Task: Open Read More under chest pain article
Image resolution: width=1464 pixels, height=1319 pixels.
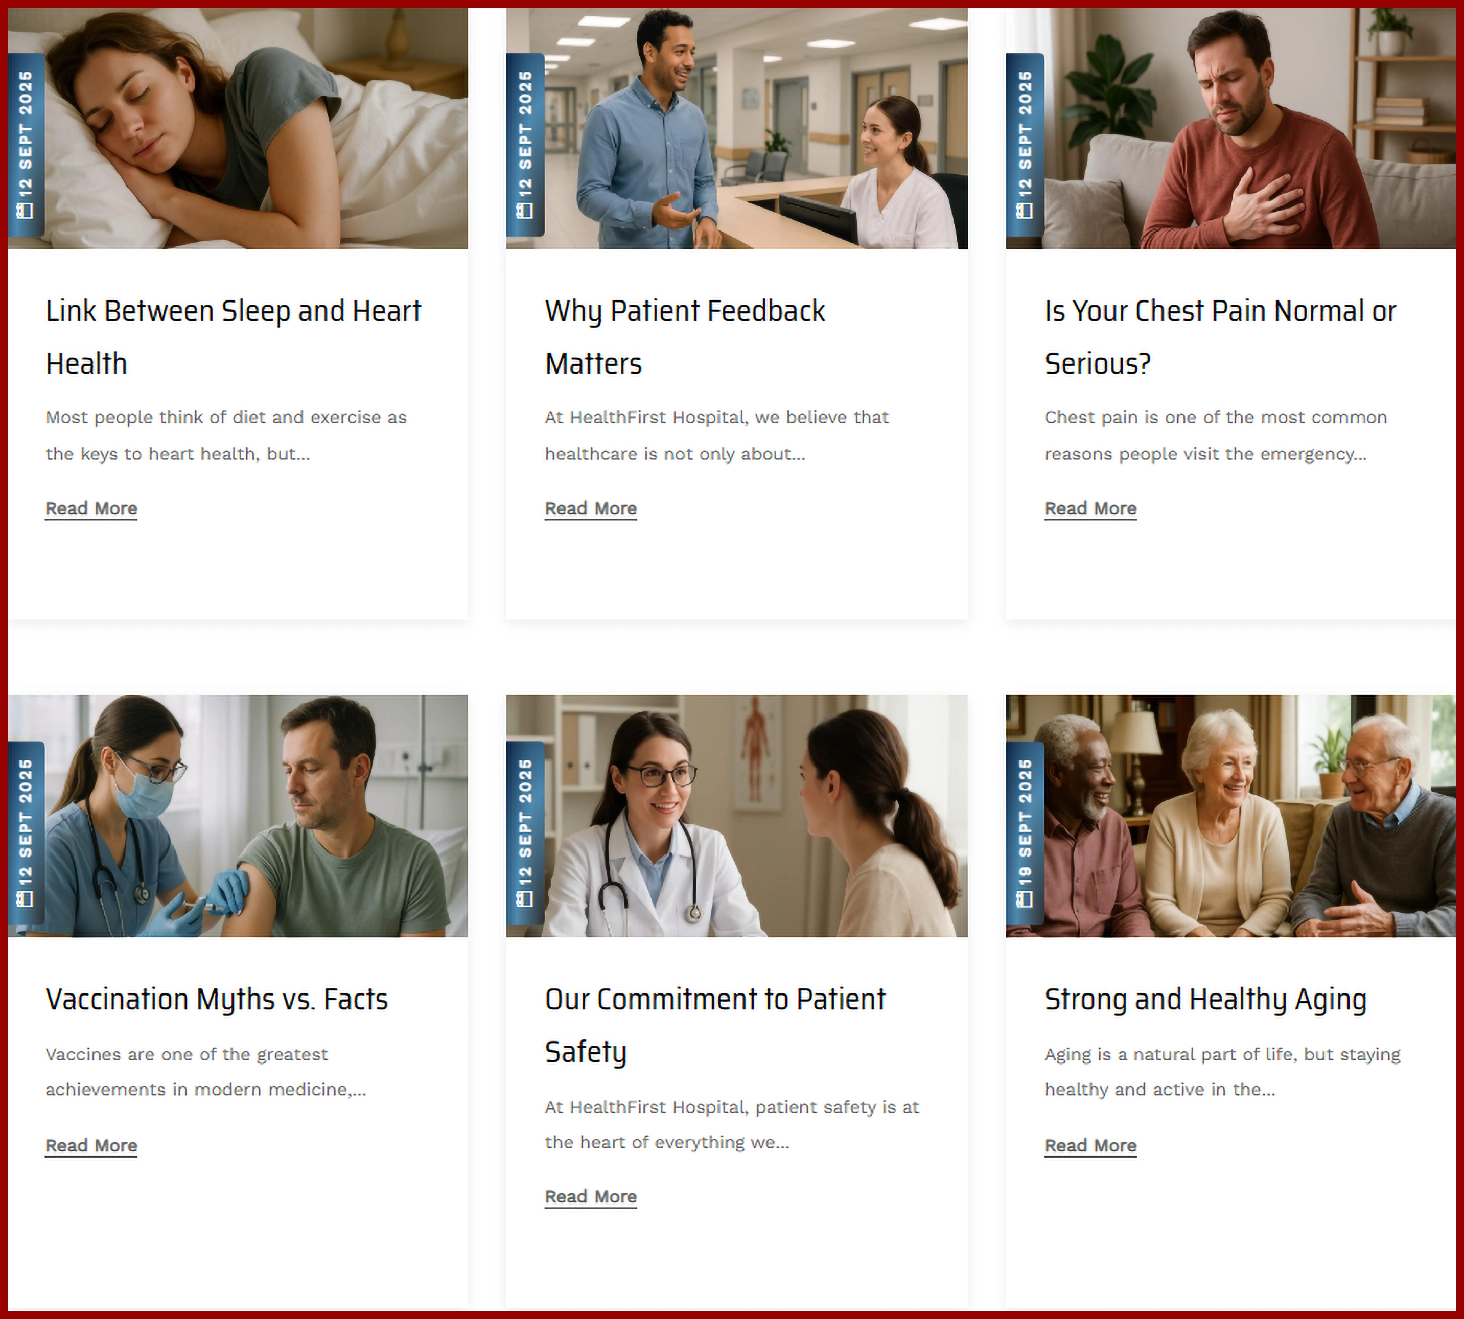Action: 1091,509
